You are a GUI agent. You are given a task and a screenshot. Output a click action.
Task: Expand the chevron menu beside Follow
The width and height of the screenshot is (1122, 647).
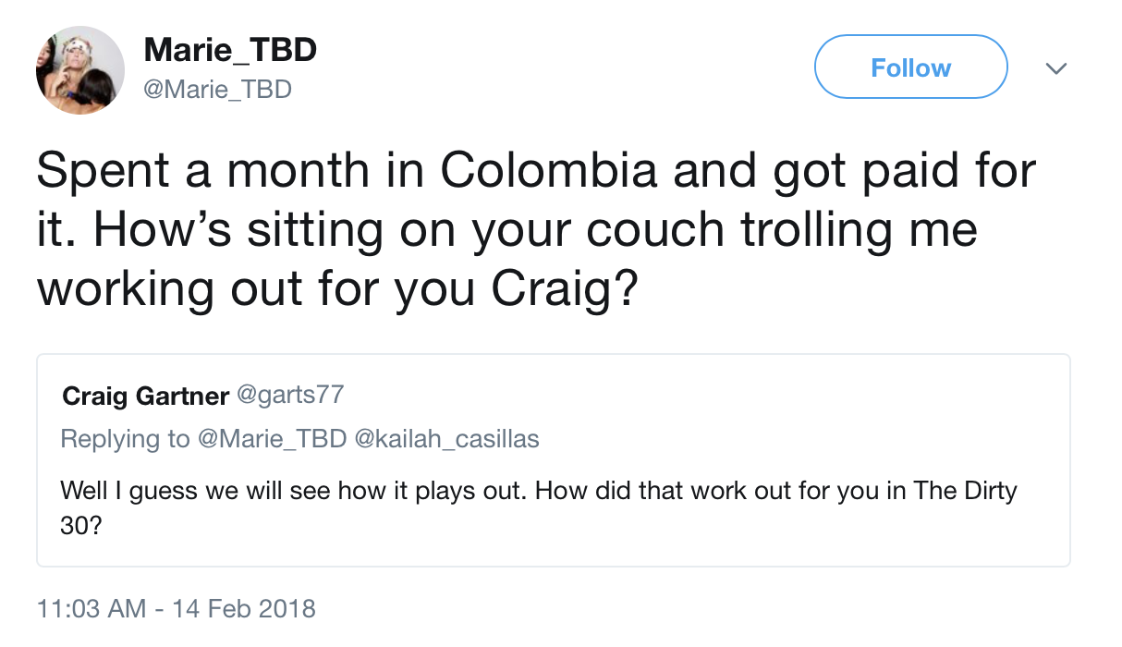1055,68
